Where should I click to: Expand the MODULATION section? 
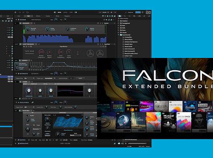click(16, 144)
